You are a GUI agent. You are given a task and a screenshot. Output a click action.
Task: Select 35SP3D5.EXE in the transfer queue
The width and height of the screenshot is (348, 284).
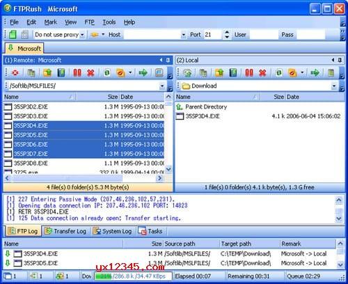point(169,263)
